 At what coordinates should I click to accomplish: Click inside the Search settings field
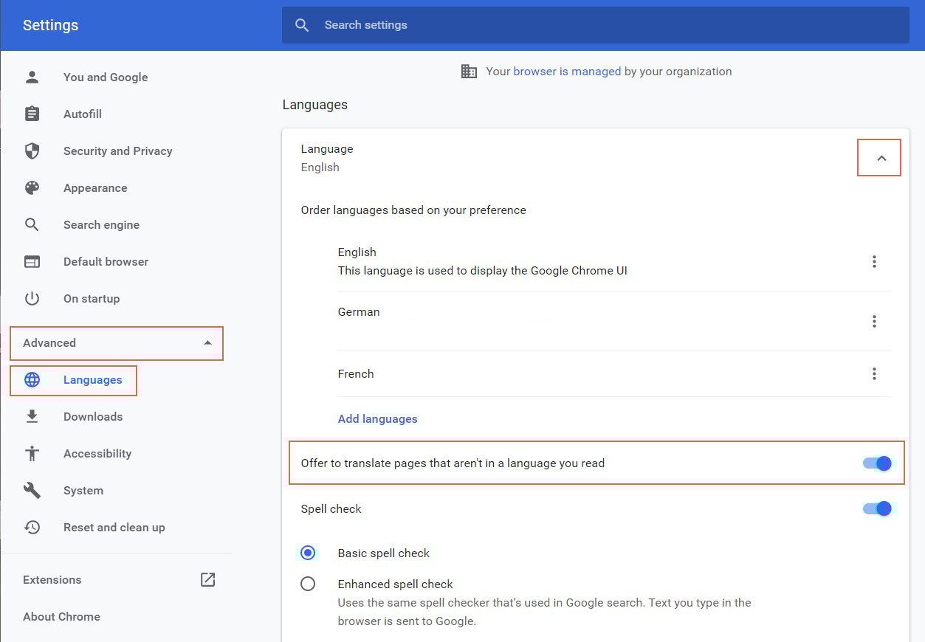click(517, 24)
